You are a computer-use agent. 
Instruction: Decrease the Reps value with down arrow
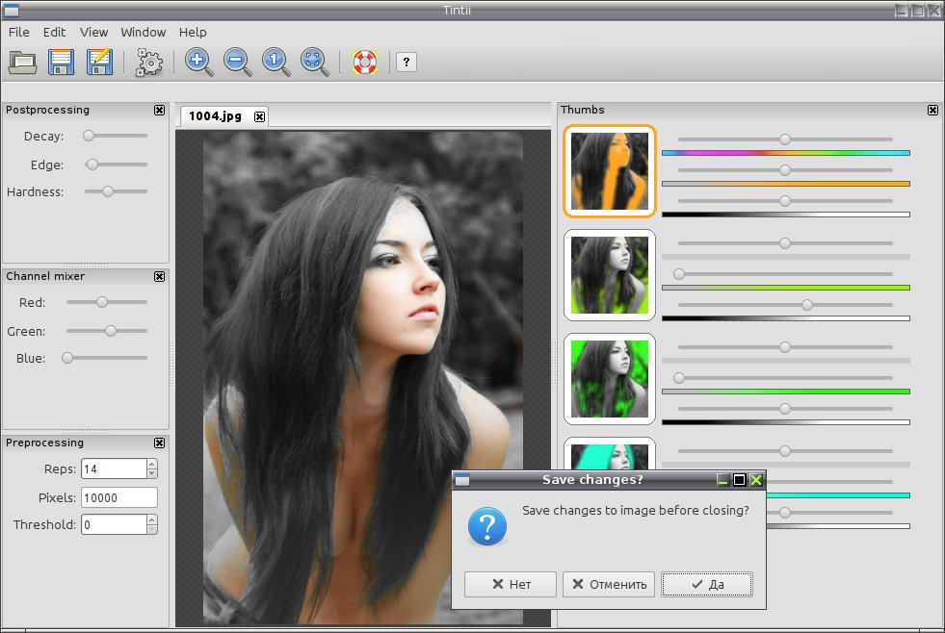[152, 473]
